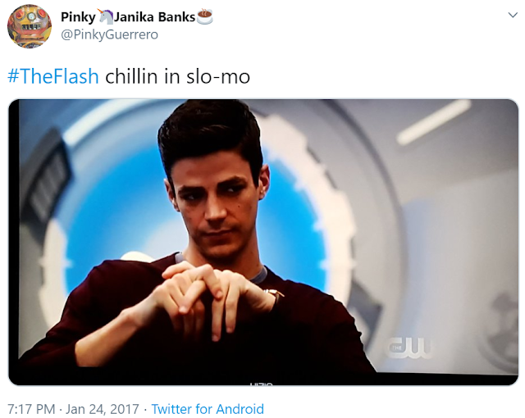
Task: Click the robot profile avatar picture
Action: click(x=30, y=26)
